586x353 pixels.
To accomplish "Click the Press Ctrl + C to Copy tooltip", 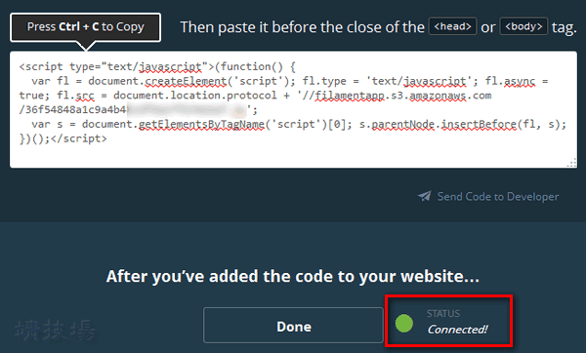I will point(86,27).
